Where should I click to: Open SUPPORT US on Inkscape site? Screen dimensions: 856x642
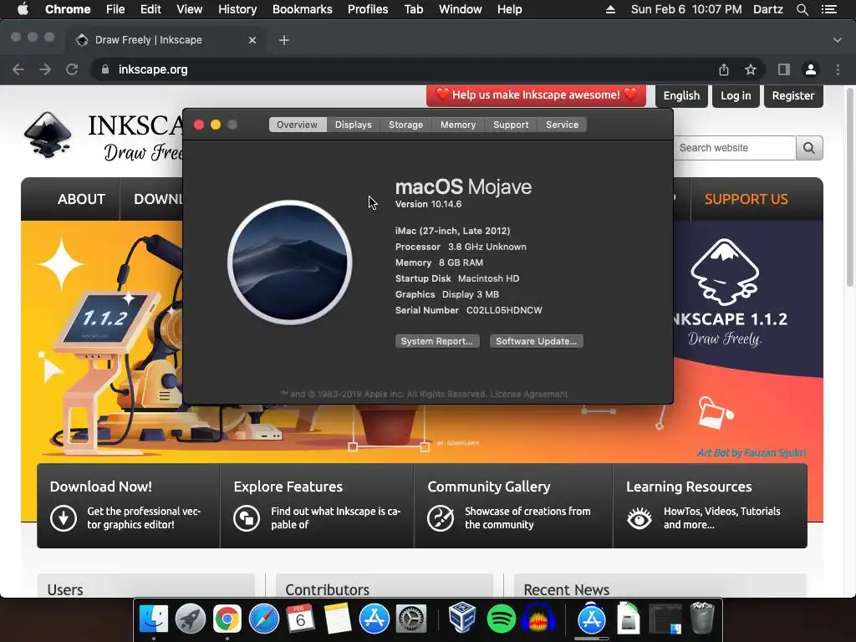click(746, 199)
